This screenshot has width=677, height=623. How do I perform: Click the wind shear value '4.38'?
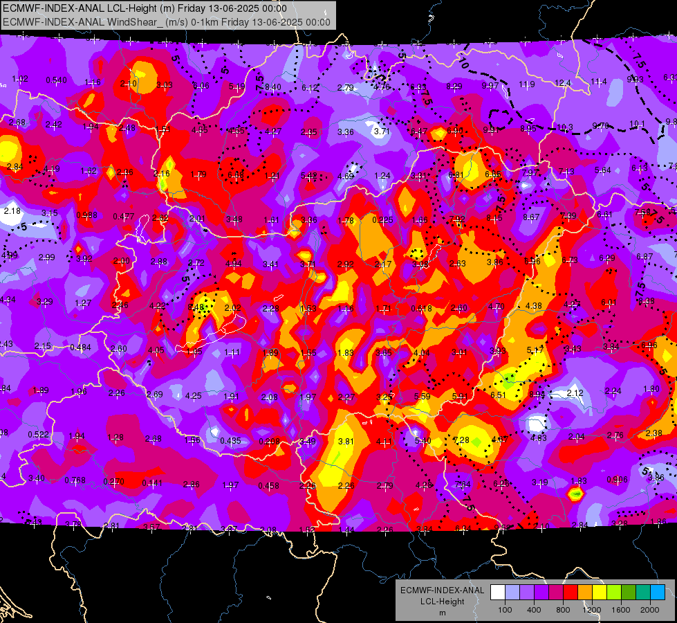tap(534, 306)
